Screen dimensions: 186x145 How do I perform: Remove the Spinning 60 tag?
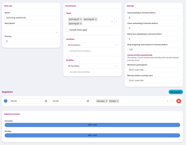point(81,24)
